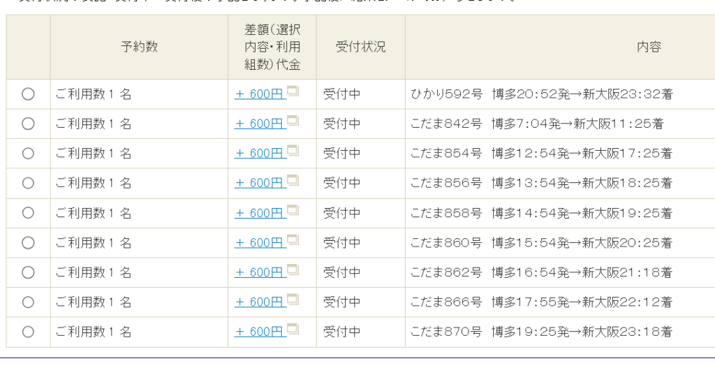Click the window icon in こだま856号 row

tap(293, 180)
